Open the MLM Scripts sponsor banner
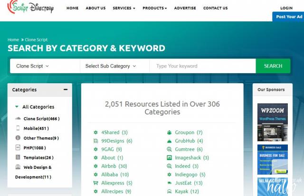The height and width of the screenshot is (196, 304). 272,186
